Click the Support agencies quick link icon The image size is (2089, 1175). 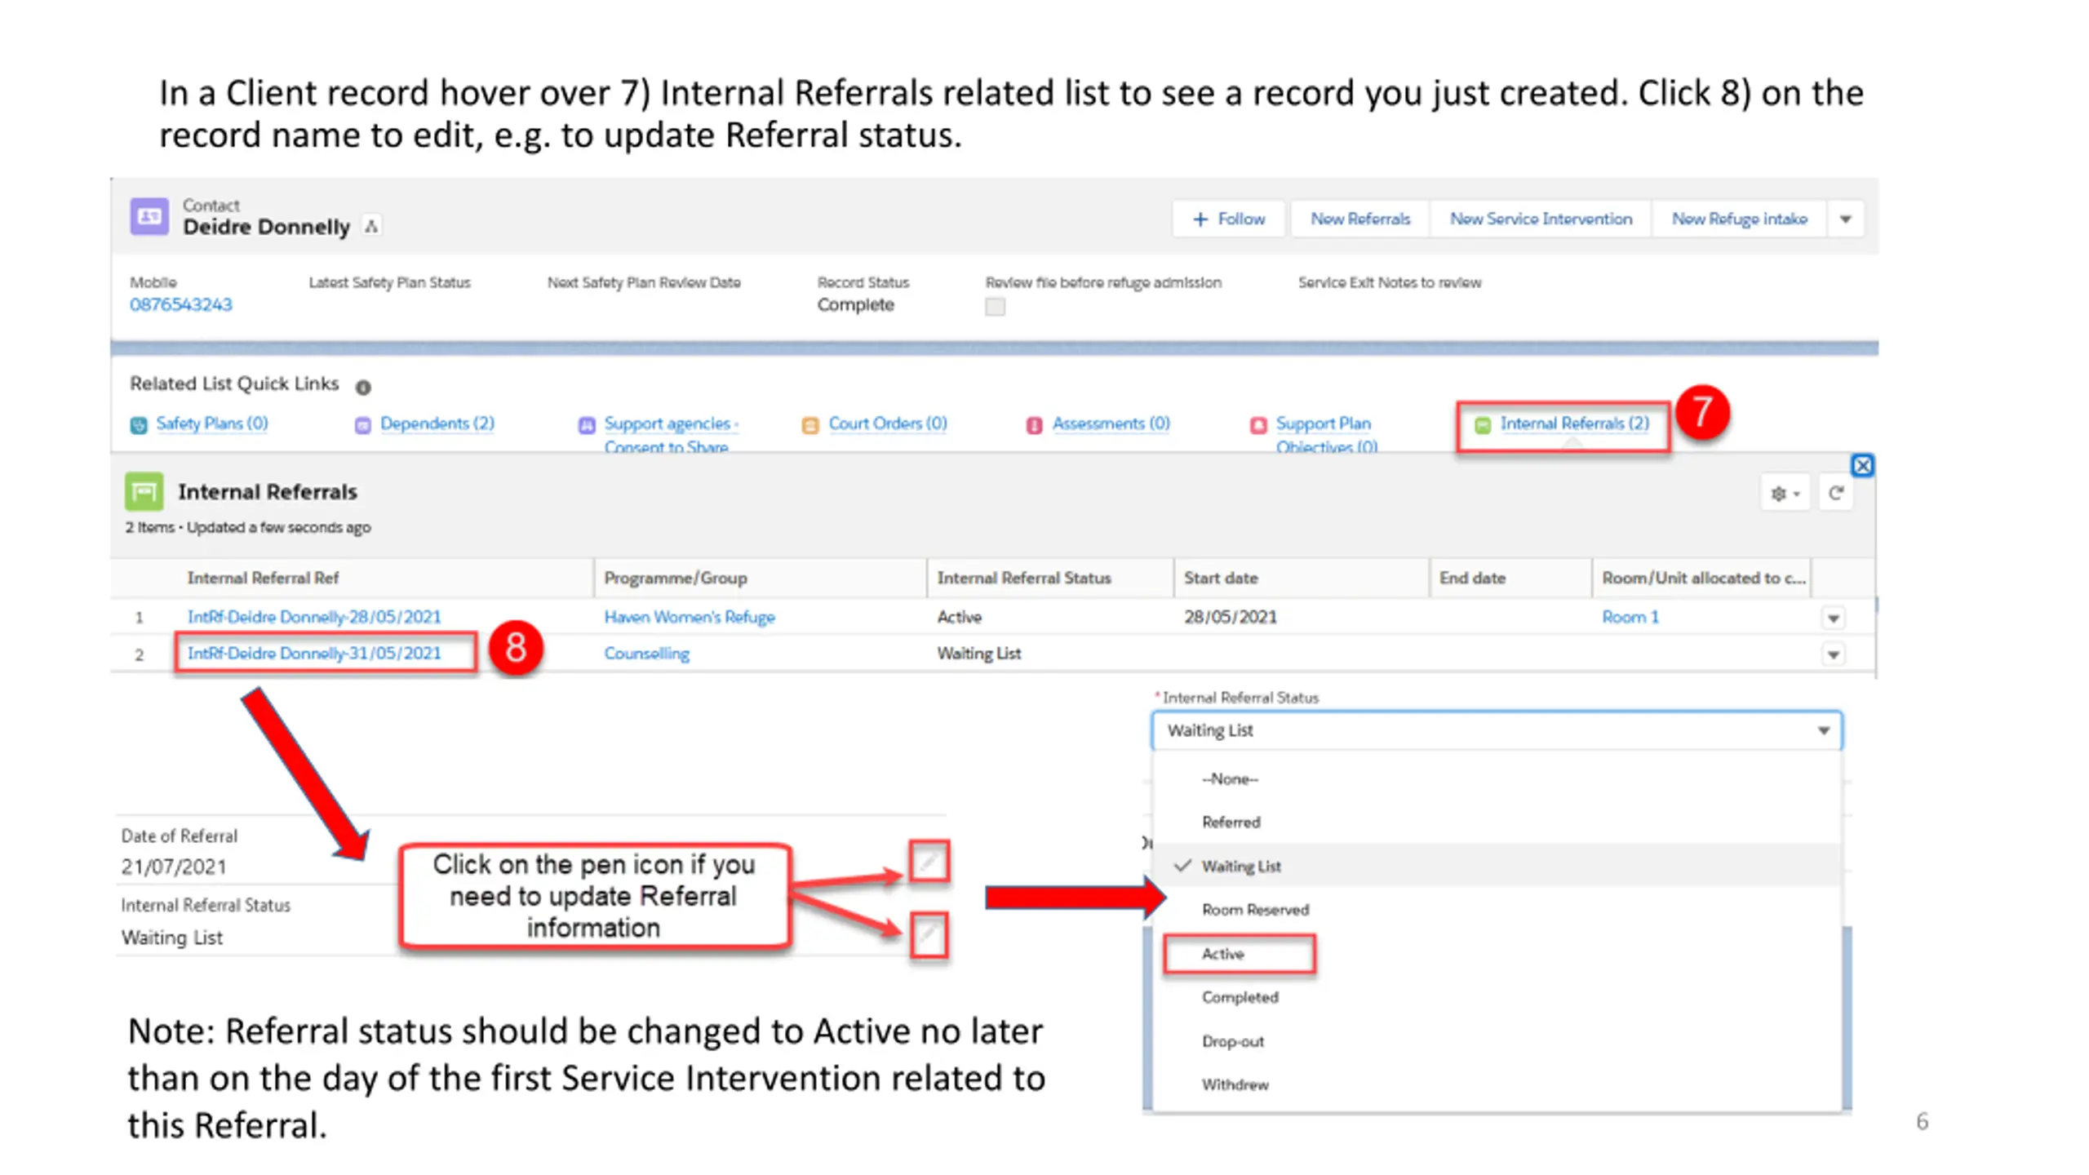coord(587,424)
